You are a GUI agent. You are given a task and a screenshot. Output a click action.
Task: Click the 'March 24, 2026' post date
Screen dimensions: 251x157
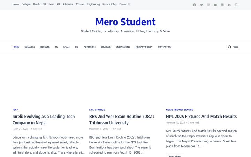click(x=20, y=129)
